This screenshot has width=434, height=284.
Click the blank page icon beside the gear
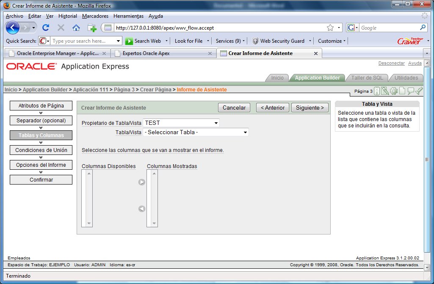click(x=402, y=91)
